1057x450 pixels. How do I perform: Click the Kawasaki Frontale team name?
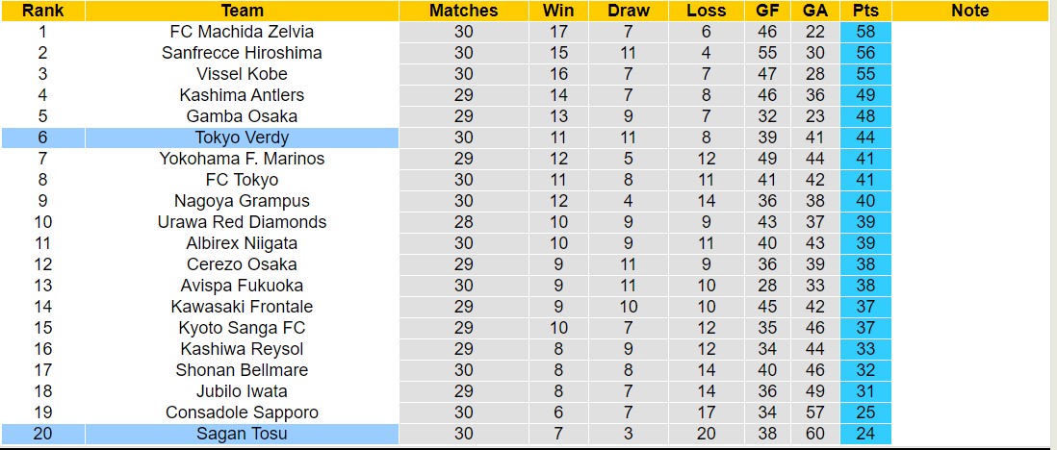click(242, 307)
